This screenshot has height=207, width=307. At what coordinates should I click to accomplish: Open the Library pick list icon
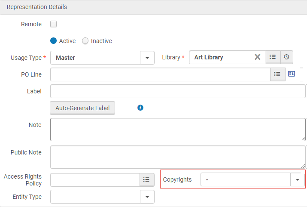click(x=273, y=57)
